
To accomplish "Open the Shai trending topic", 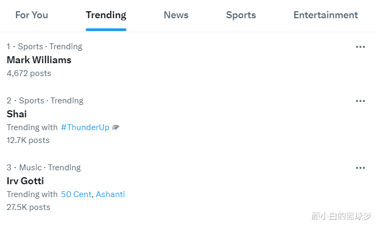I will click(x=17, y=114).
